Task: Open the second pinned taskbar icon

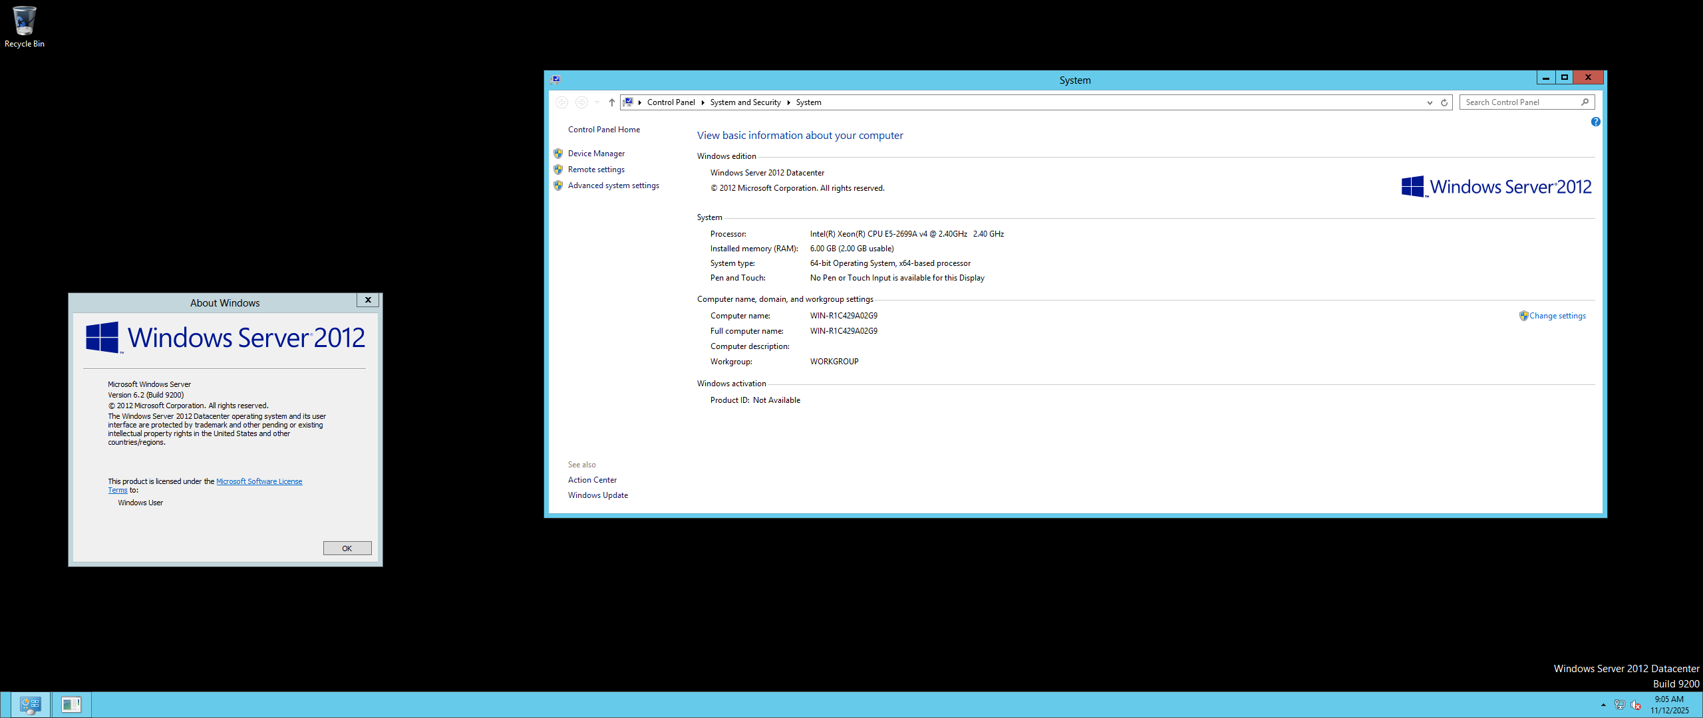Action: (71, 704)
